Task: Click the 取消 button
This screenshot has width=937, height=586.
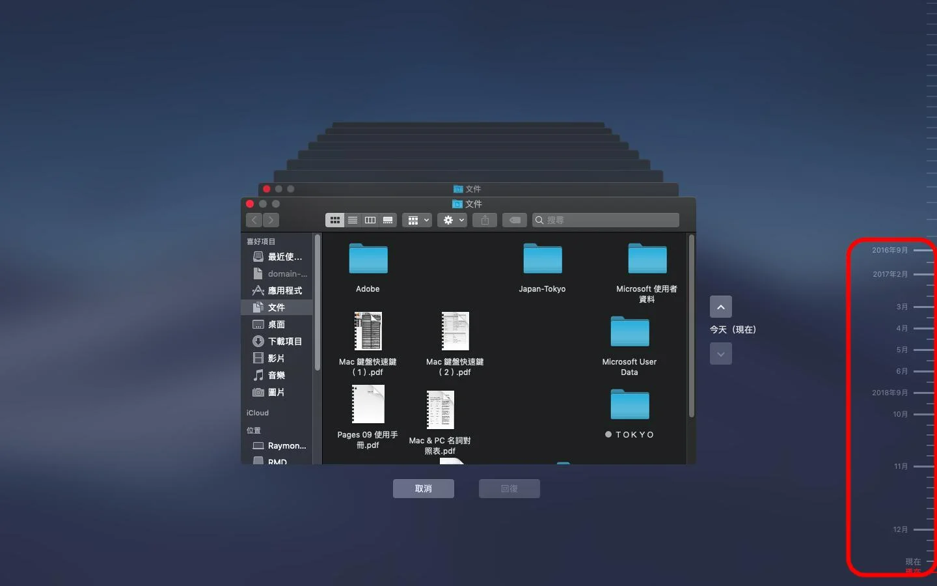Action: click(424, 488)
